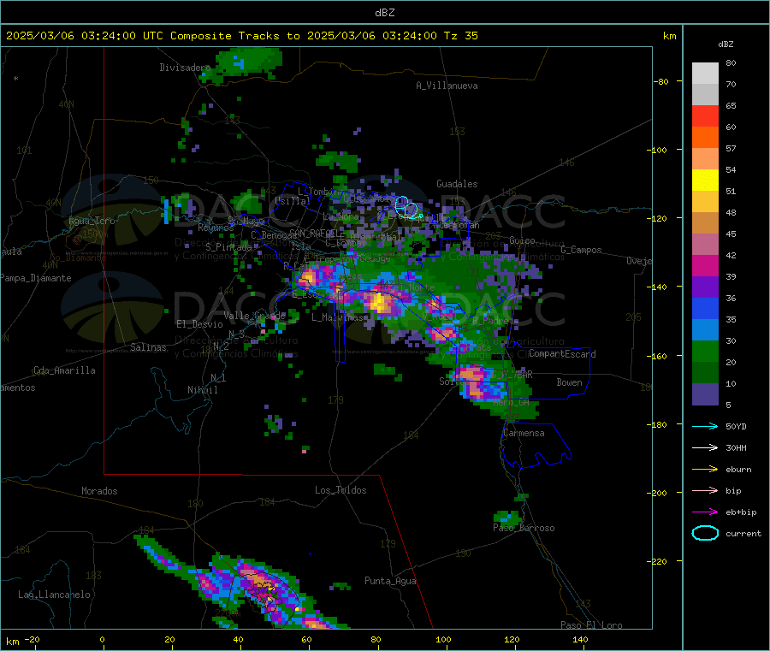The image size is (770, 651).
Task: Click the A_Villanueva map label
Action: (447, 86)
